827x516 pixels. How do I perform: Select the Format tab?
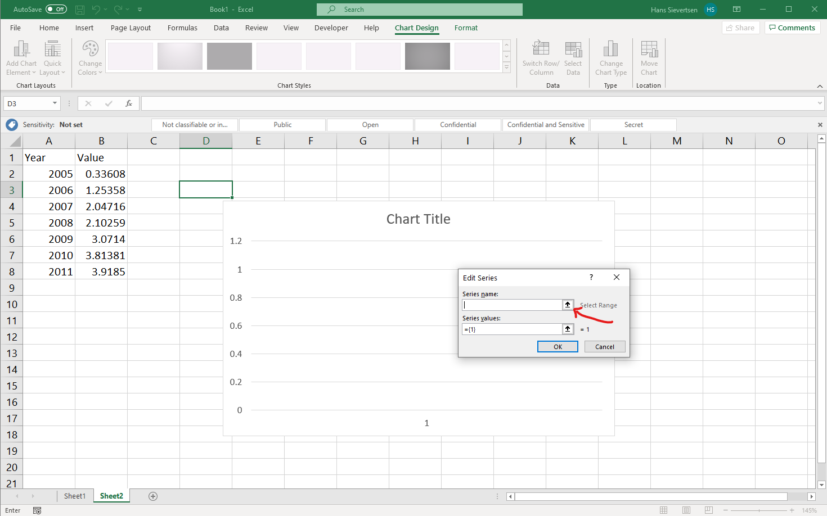coord(466,28)
